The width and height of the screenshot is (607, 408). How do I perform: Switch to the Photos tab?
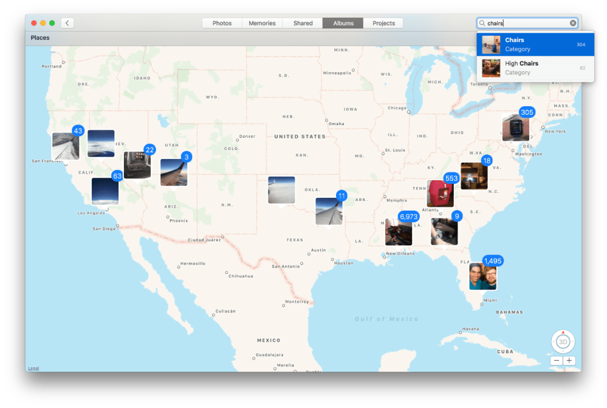click(222, 23)
